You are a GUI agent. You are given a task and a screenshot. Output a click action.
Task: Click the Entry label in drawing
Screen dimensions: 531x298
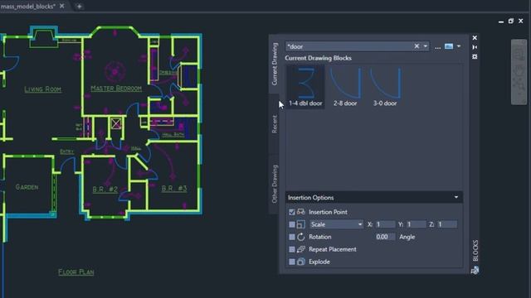coord(66,151)
